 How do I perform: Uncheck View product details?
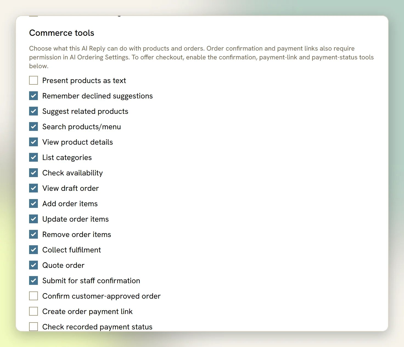[33, 142]
